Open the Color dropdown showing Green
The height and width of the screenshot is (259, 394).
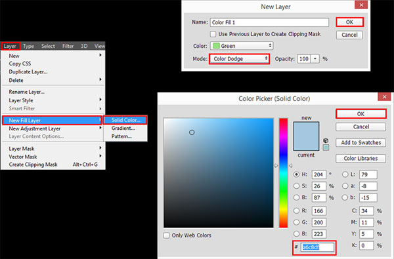coord(242,46)
